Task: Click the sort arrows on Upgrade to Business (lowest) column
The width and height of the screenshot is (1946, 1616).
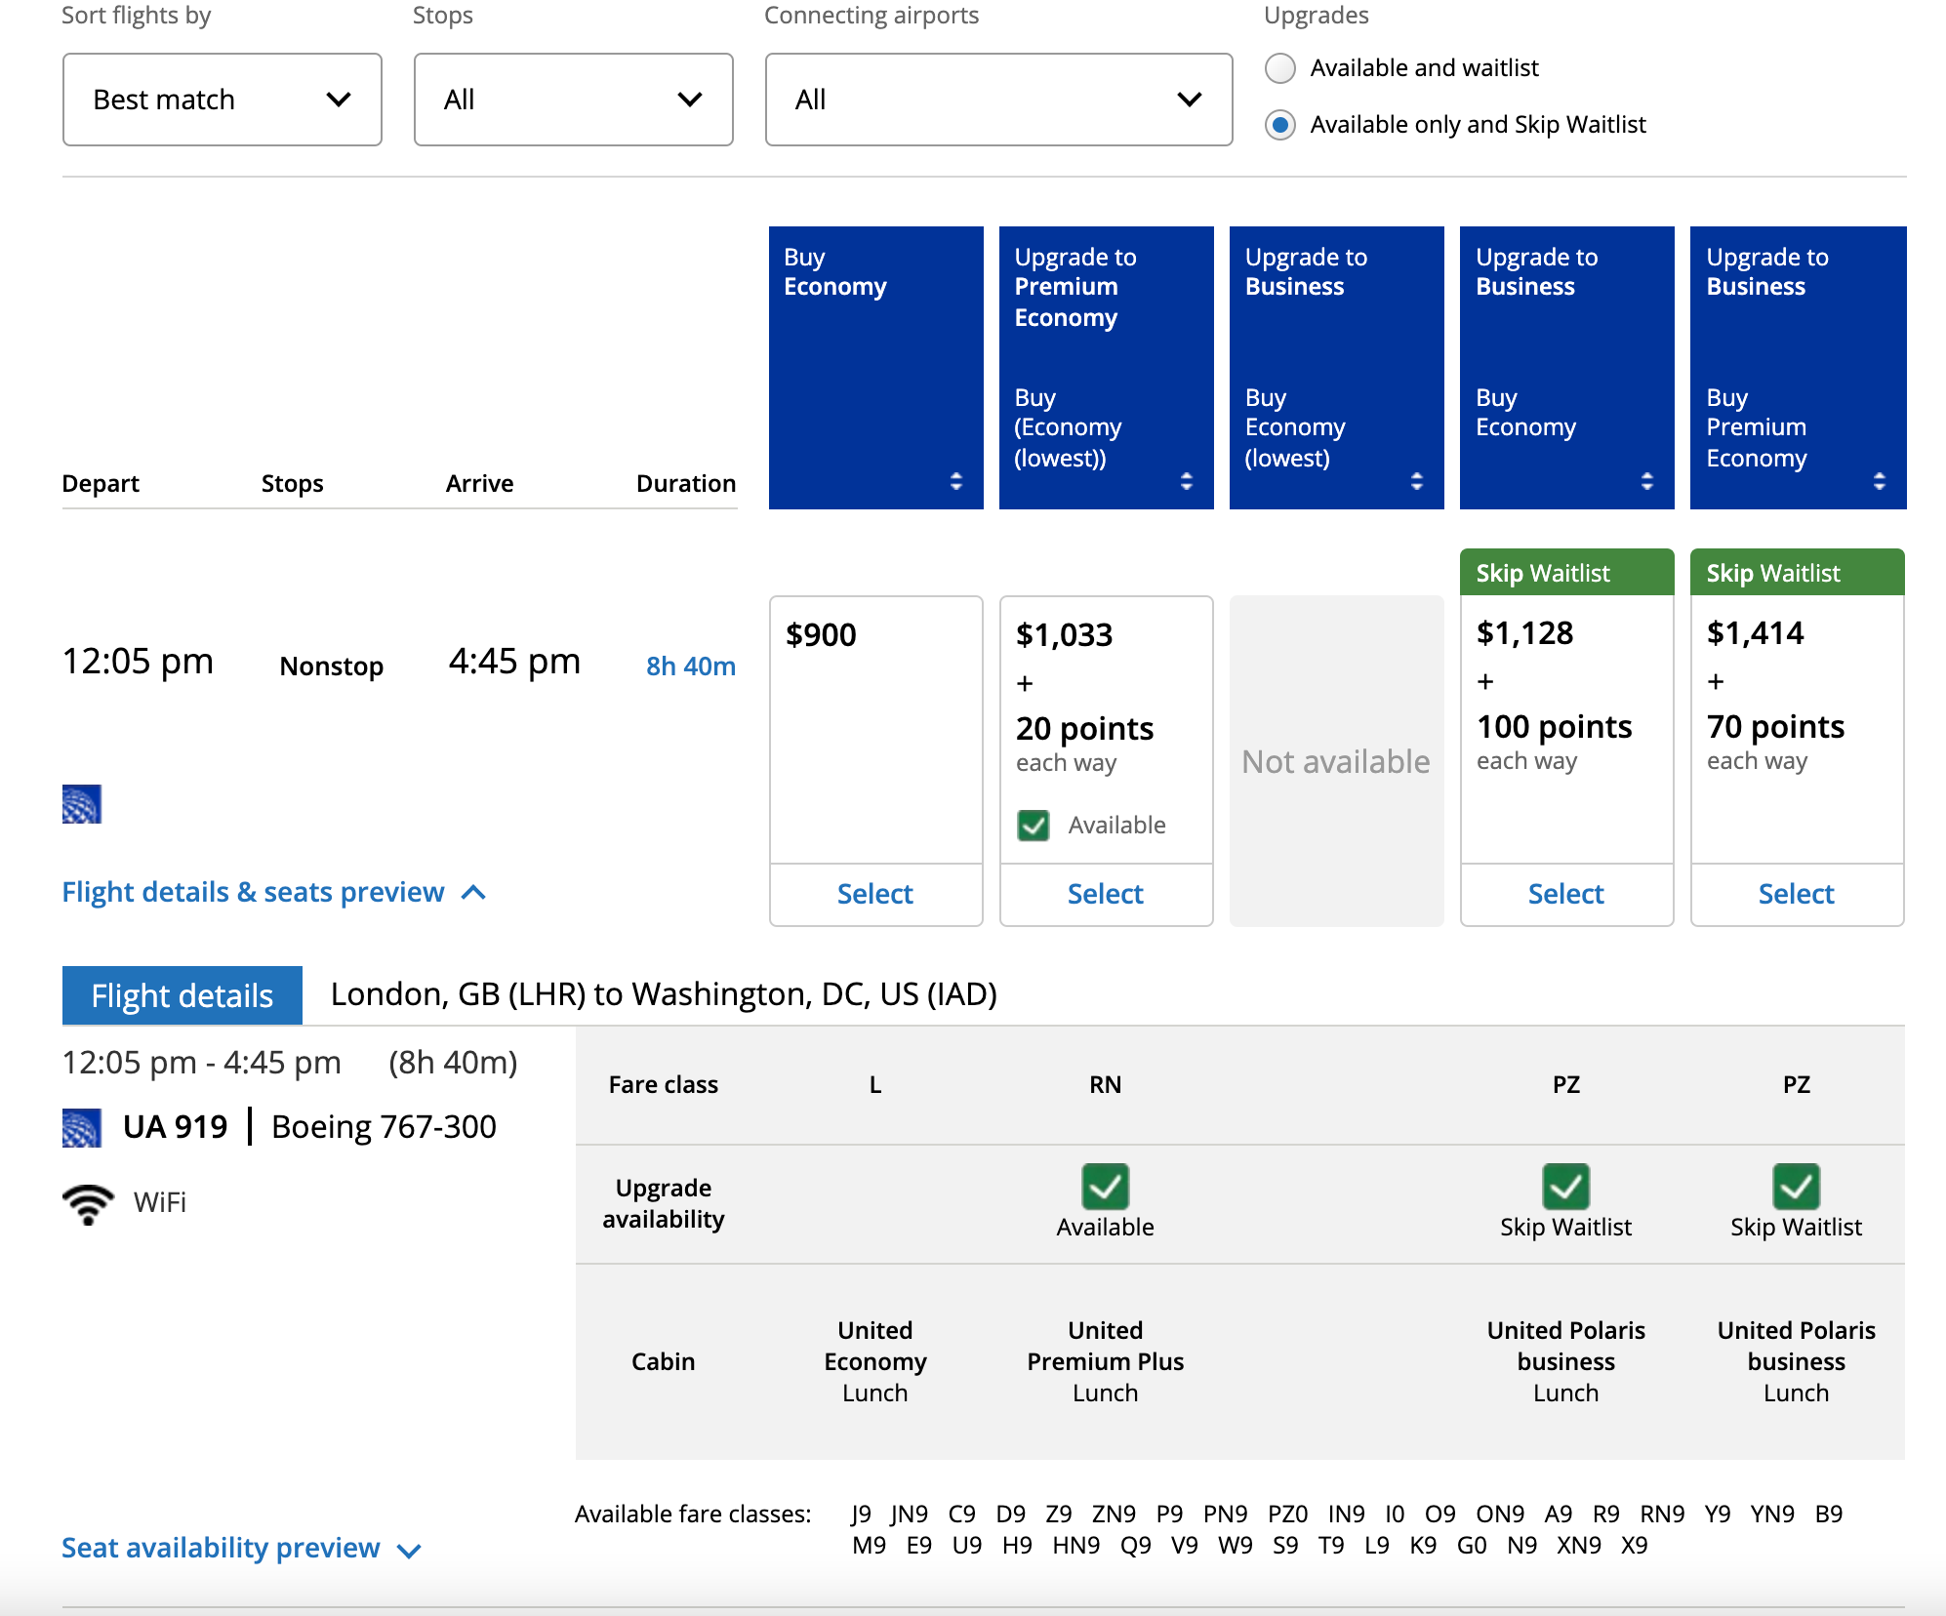Action: 1417,480
